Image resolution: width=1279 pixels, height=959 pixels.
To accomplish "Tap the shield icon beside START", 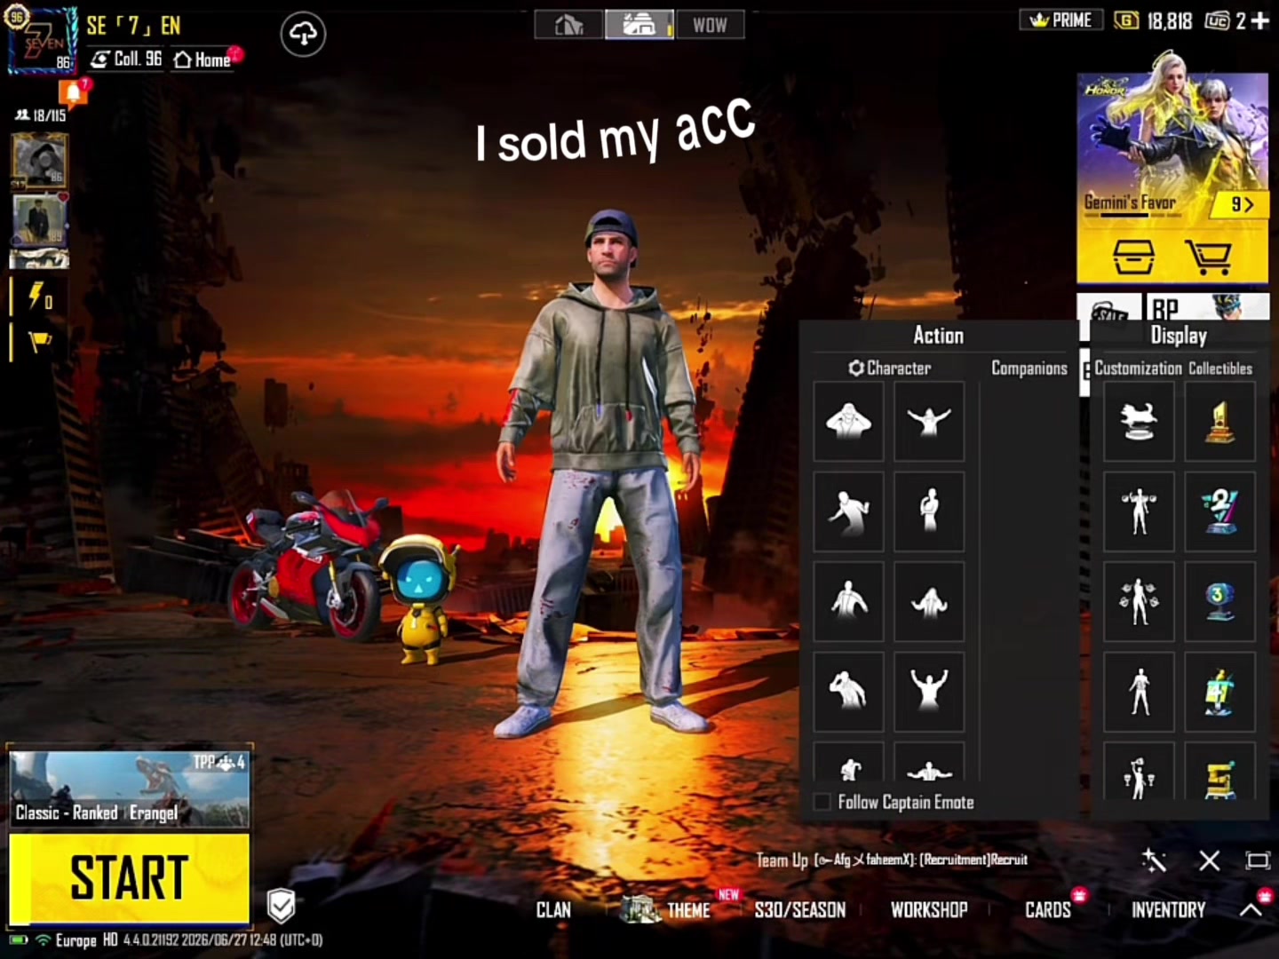I will pos(281,906).
